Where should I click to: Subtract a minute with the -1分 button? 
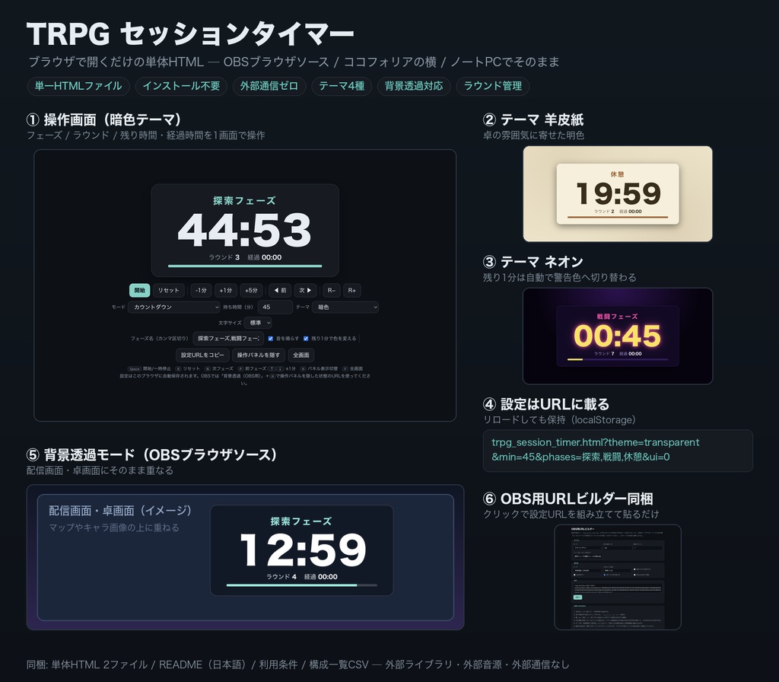(x=201, y=290)
